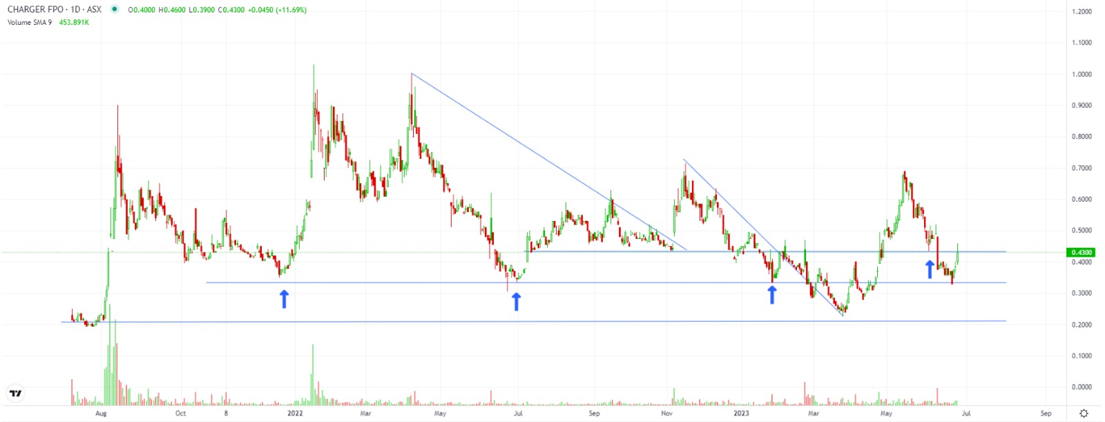The image size is (1105, 422).
Task: Click the Sep label at far right
Action: coord(1046,413)
